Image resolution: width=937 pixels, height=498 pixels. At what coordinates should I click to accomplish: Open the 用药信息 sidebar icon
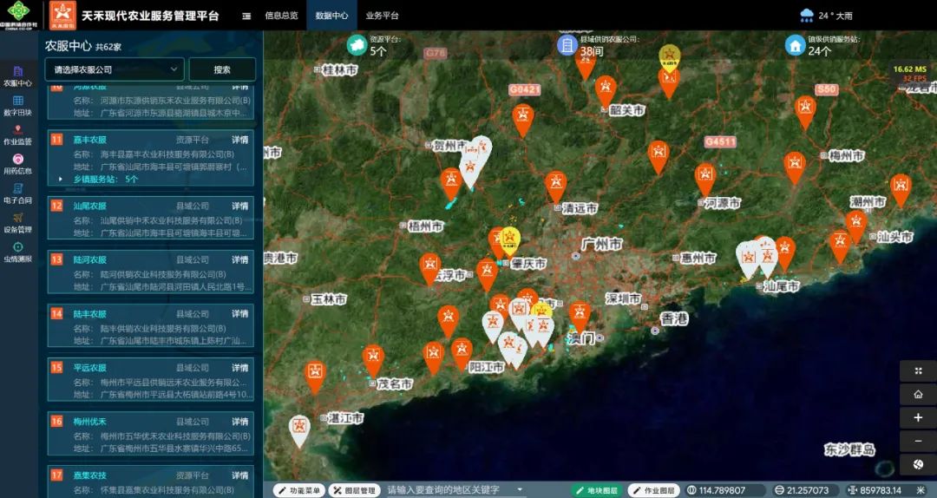coord(17,163)
